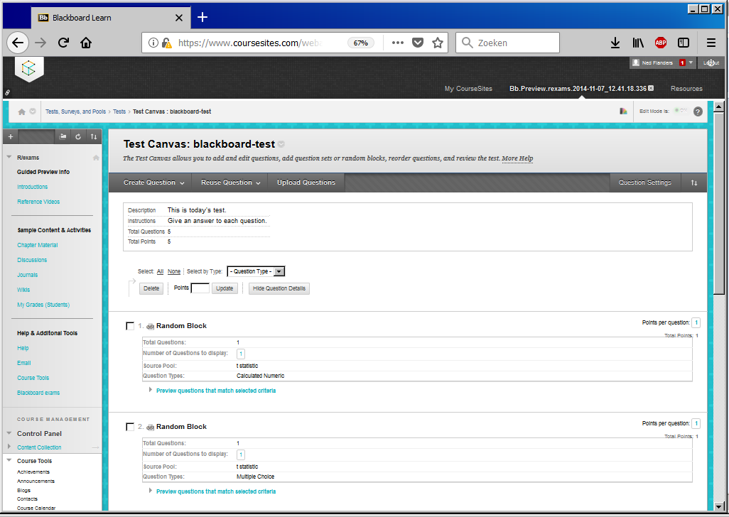
Task: Bookmark this page with the star icon
Action: click(x=438, y=43)
